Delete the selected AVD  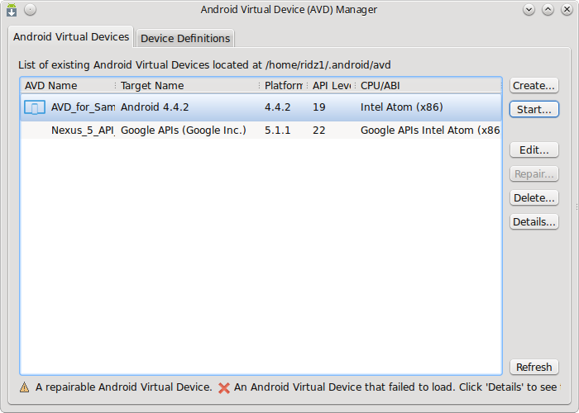[x=534, y=197]
